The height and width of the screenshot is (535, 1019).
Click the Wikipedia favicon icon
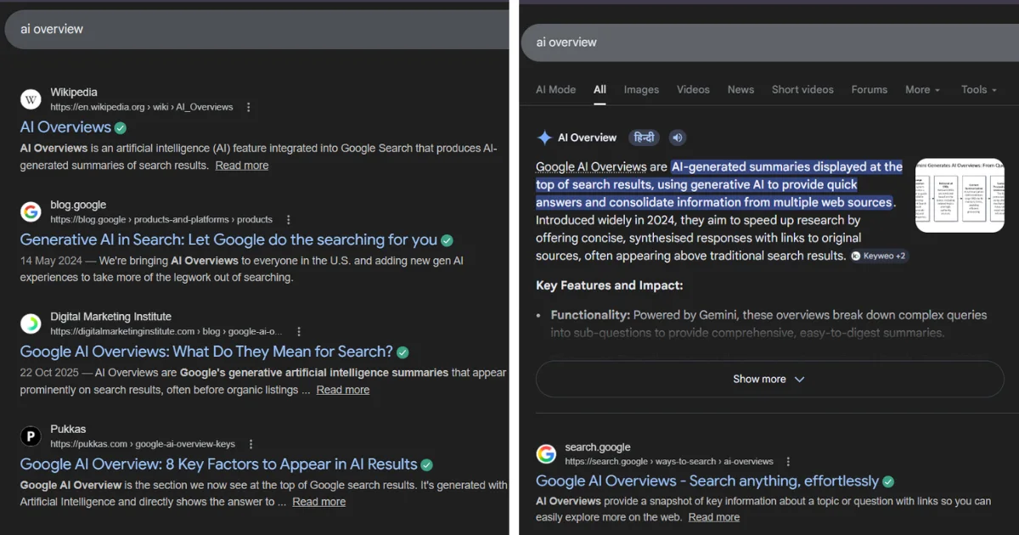(31, 99)
